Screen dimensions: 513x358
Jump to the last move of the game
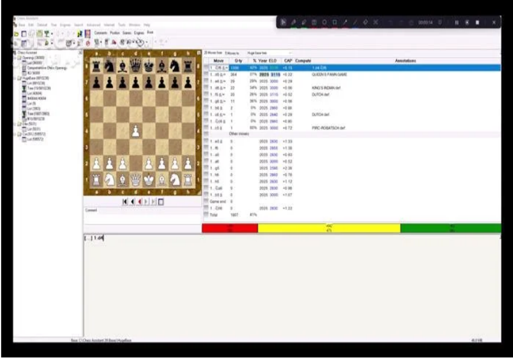[x=153, y=202]
